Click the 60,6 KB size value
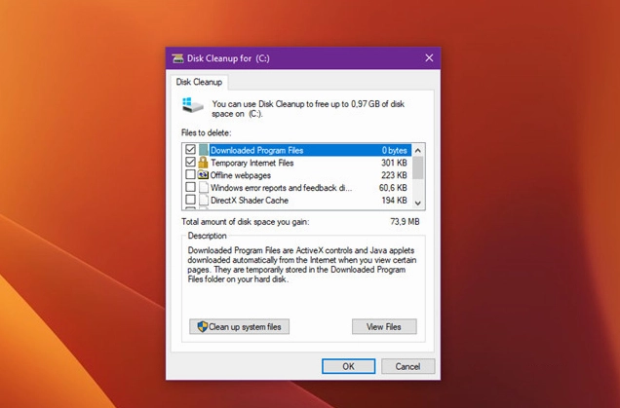620x408 pixels. (x=393, y=188)
